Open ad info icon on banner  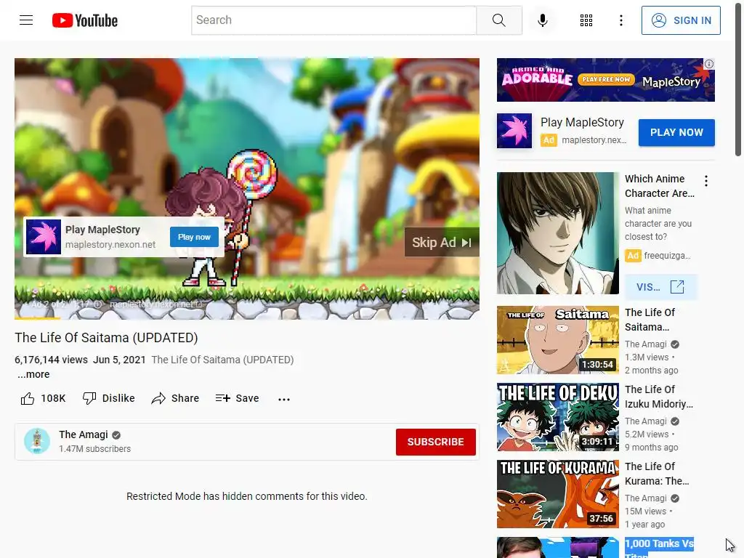[709, 64]
